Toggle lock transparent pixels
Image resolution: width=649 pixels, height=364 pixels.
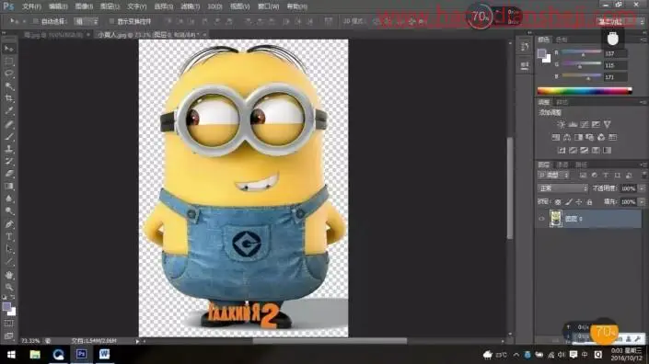[x=558, y=201]
